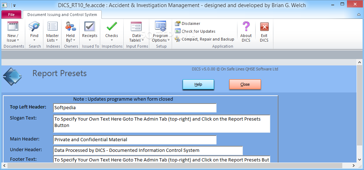Select Document Issuing and Control System tab
The image size is (364, 170).
tap(62, 15)
